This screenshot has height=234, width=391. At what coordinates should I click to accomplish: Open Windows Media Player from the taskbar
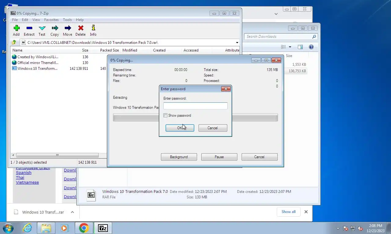[64, 228]
